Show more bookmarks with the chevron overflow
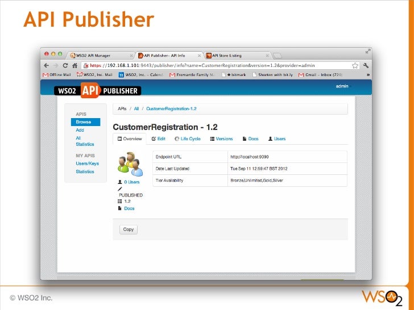Screen dimensions: 414x310 pos(368,75)
